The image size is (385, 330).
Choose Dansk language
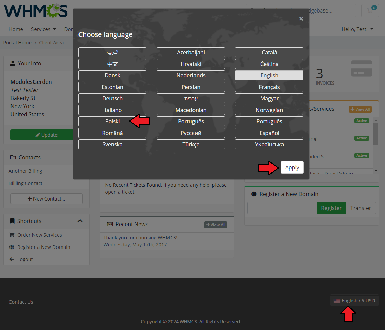112,76
